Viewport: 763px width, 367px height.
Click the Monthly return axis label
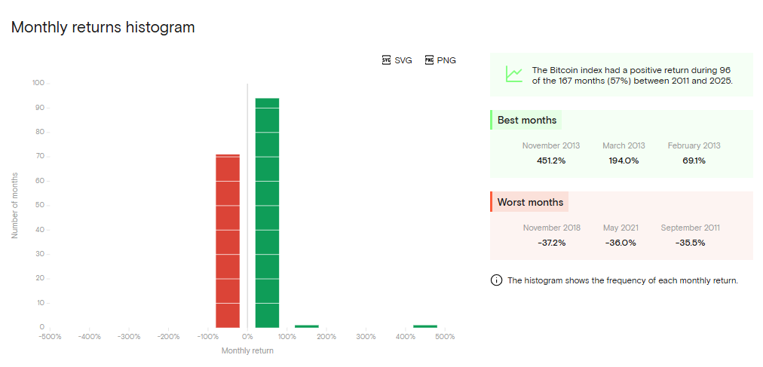tap(247, 350)
